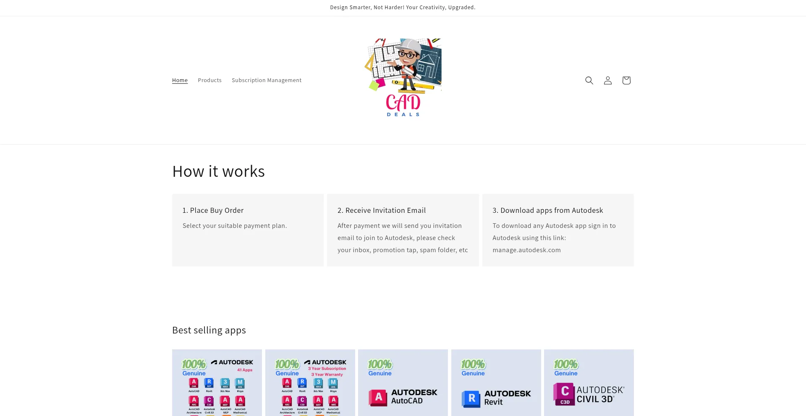Open the account login icon
The height and width of the screenshot is (416, 806).
click(x=607, y=80)
